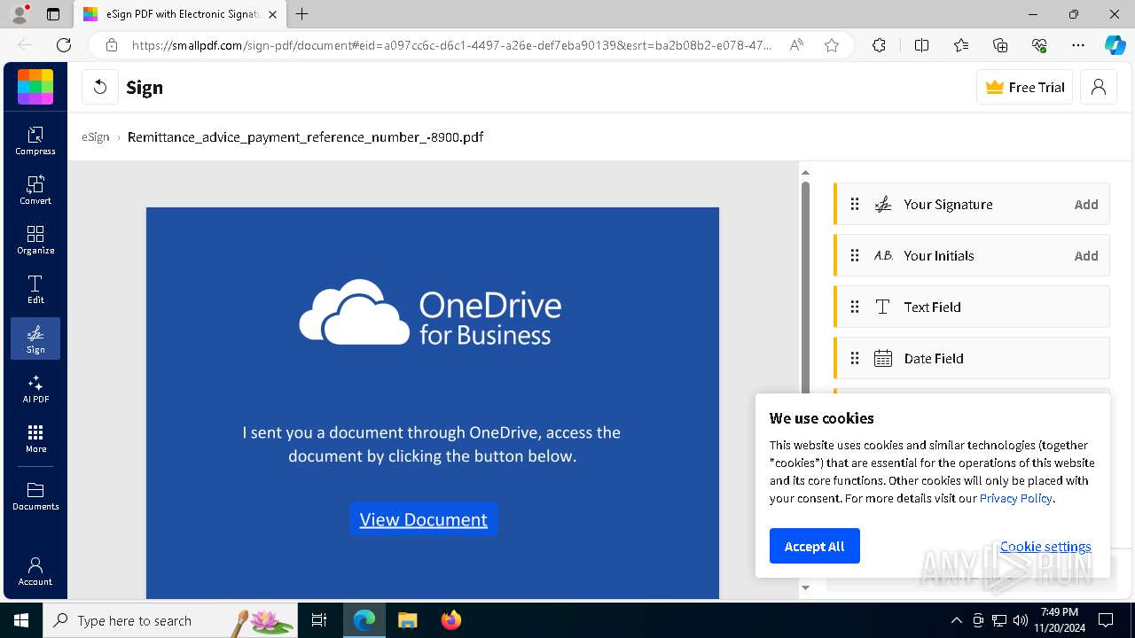Screen dimensions: 1135x638
Task: Start the Free Trial
Action: point(1025,87)
